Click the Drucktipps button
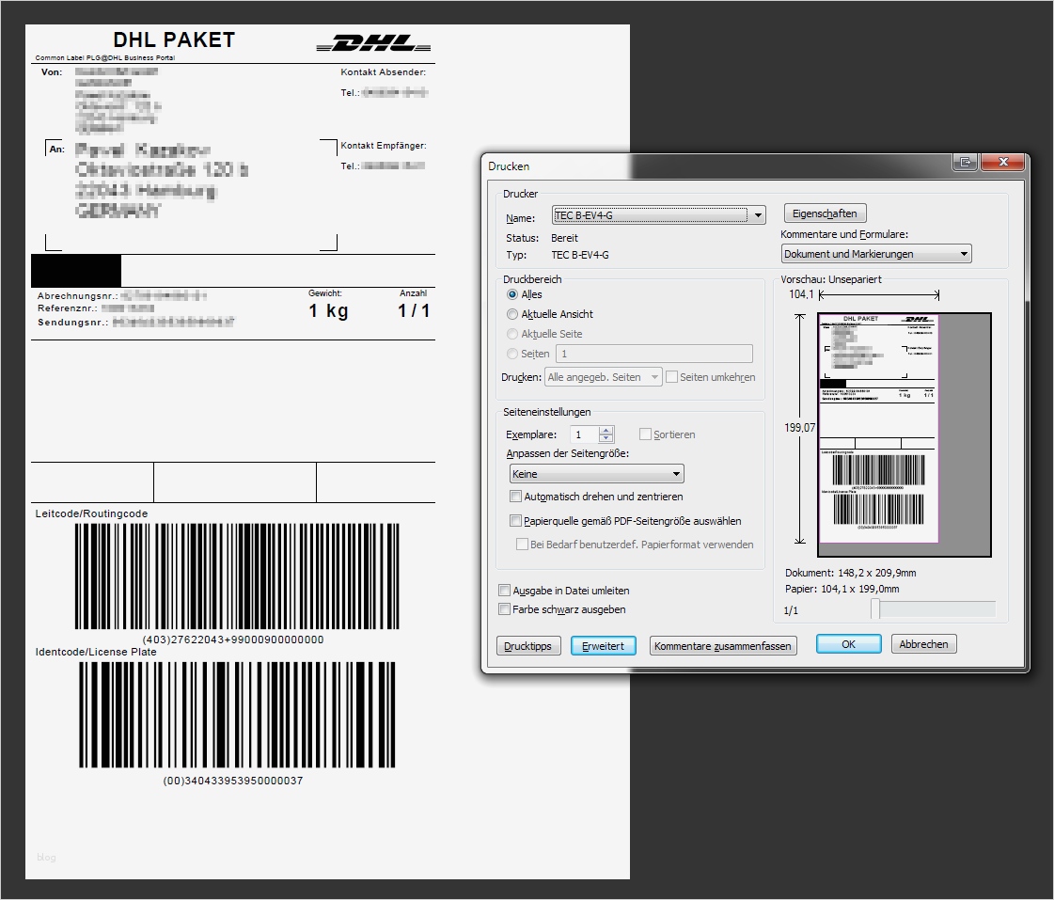The image size is (1054, 900). pos(527,646)
